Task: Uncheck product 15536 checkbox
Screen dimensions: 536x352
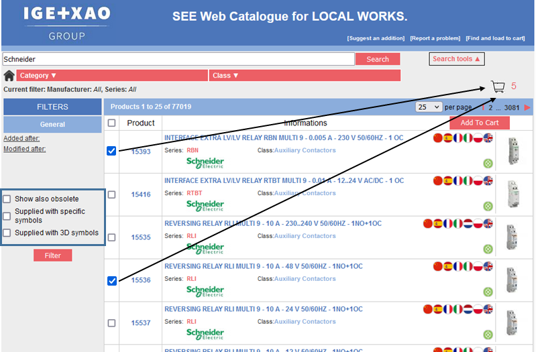Action: 112,280
